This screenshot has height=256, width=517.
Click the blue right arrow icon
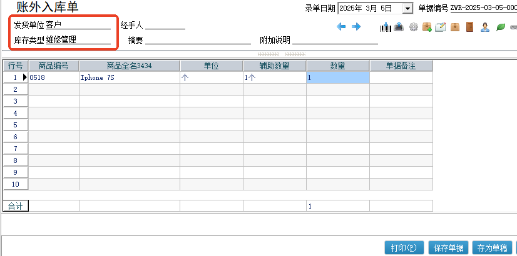coord(356,27)
